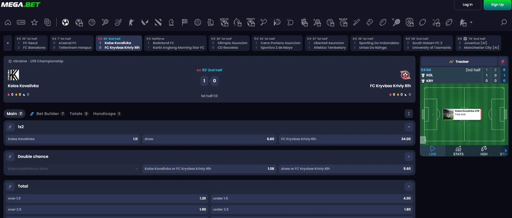512x218 pixels.
Task: Select the soccer ball sport icon
Action: coord(65,22)
